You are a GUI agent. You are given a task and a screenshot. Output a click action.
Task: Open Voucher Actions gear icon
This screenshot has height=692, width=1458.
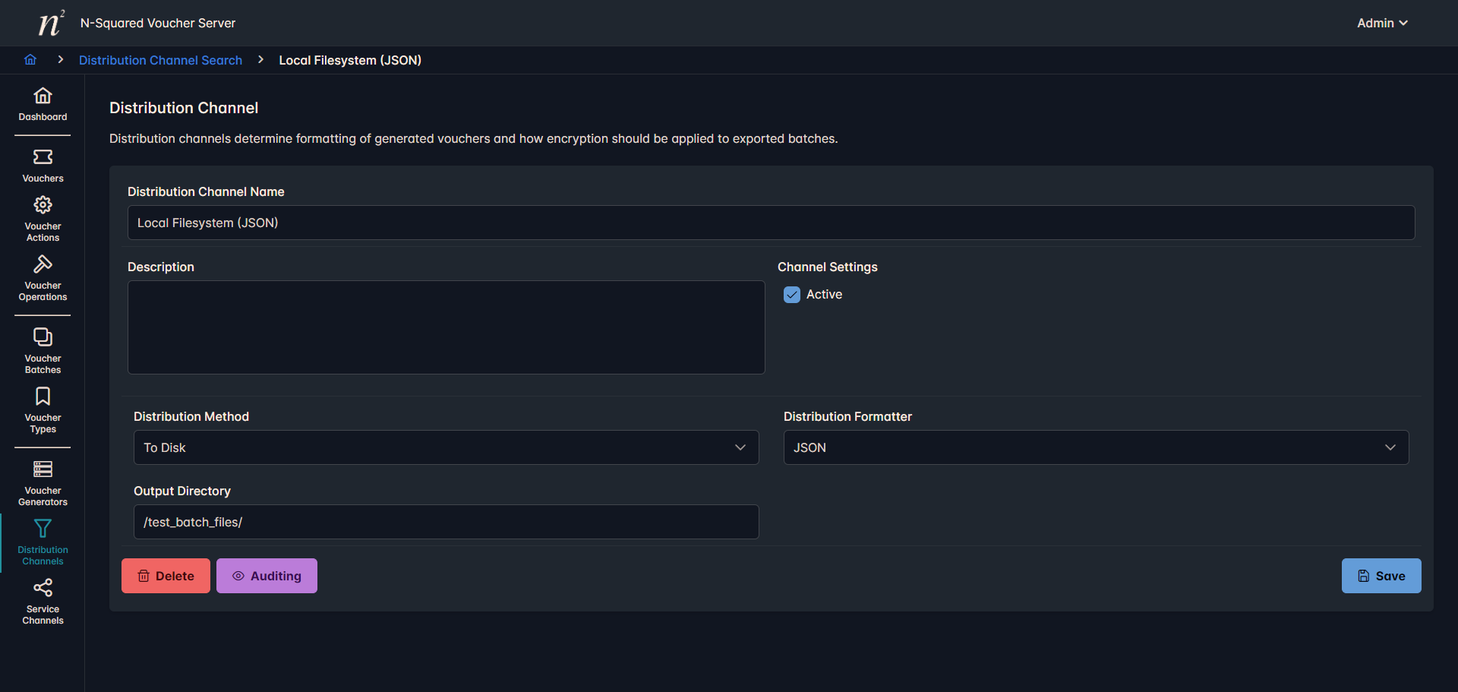point(43,205)
